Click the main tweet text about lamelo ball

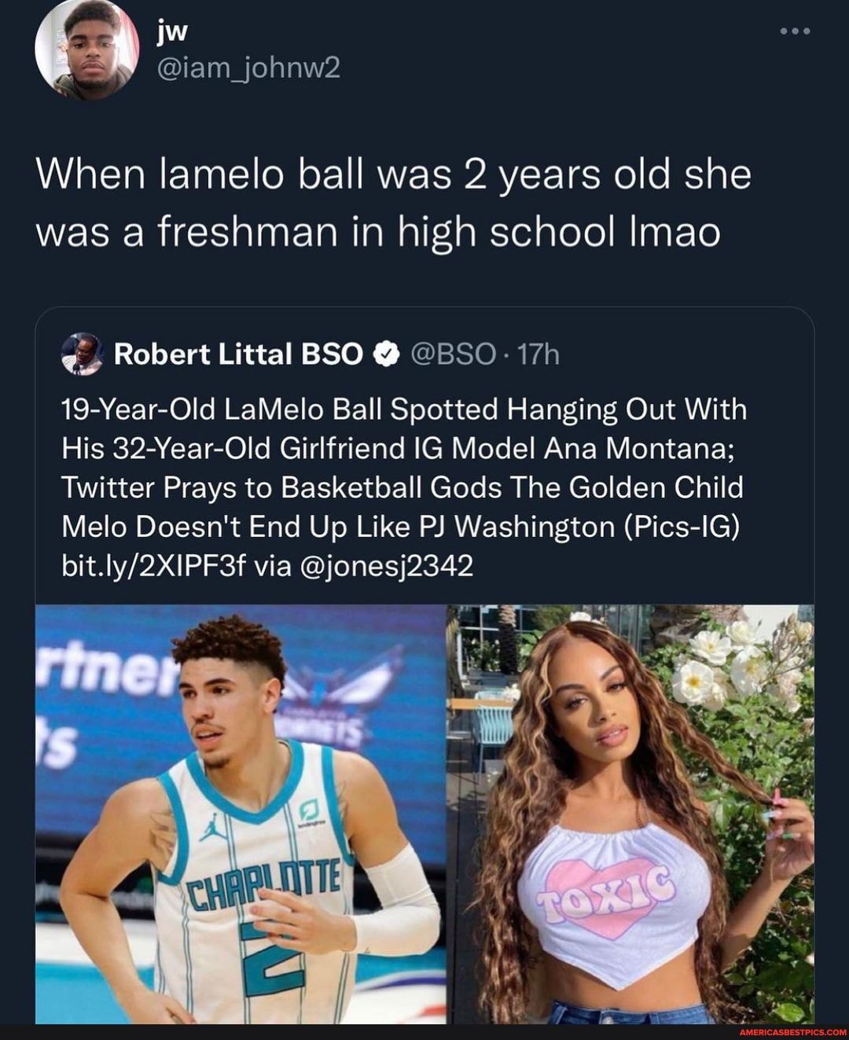click(x=393, y=203)
